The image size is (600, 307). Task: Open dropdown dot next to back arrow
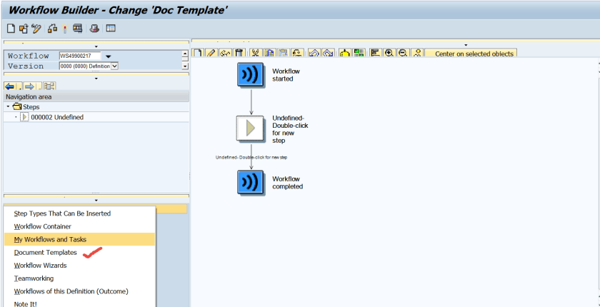21,88
